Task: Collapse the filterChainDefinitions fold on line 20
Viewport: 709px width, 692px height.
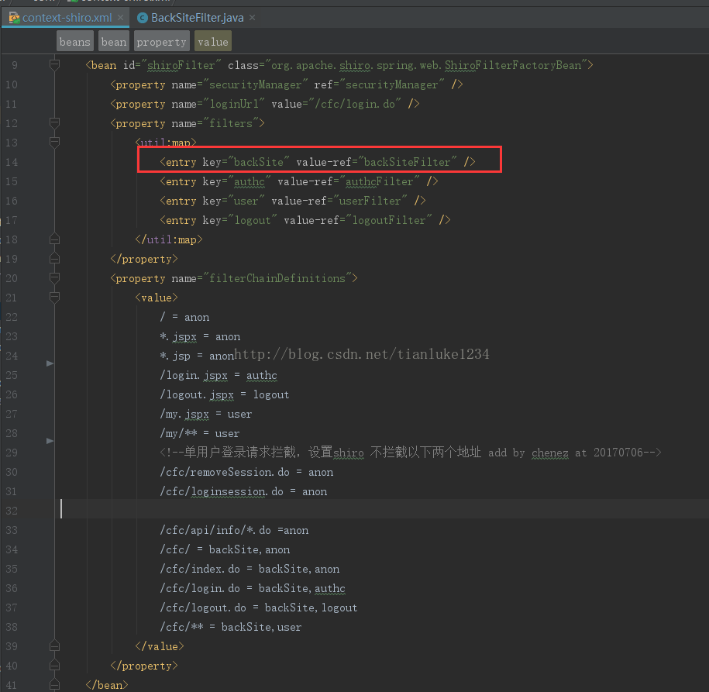Action: (x=54, y=277)
